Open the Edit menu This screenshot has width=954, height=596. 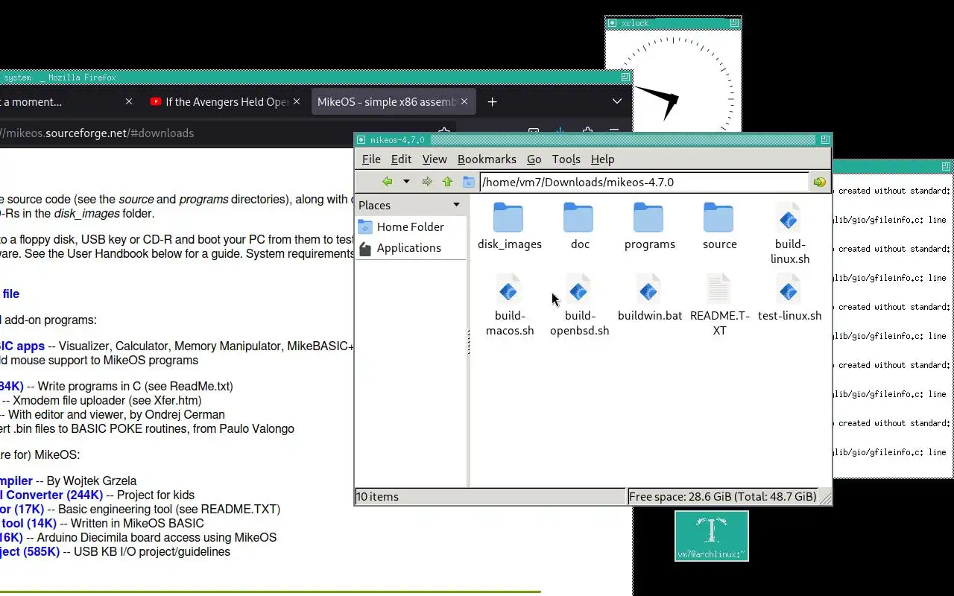401,159
